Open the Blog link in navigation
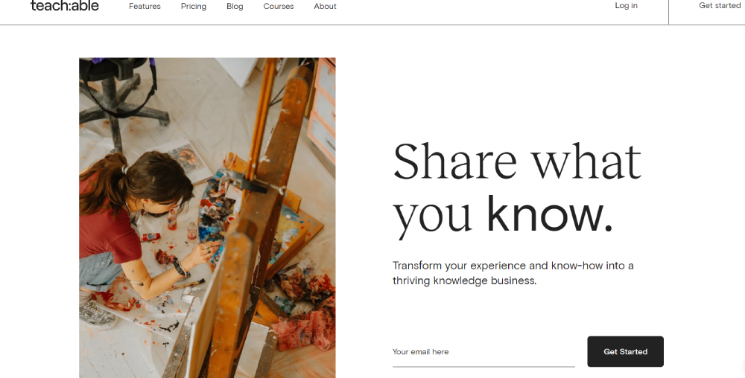Viewport: 745px width, 378px height. tap(235, 7)
